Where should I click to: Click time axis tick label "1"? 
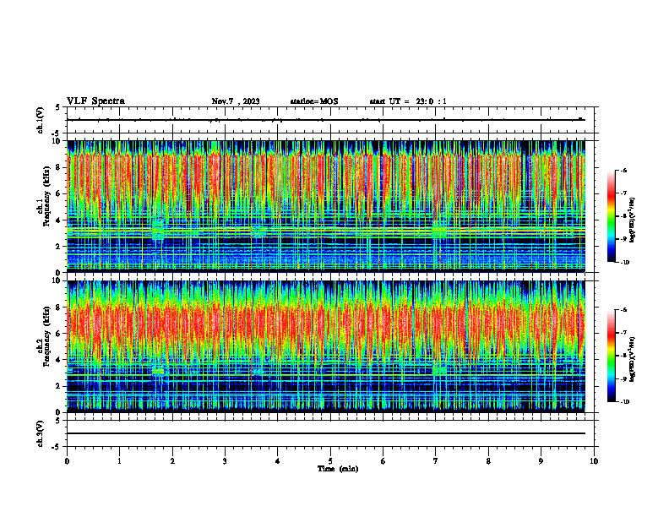tap(119, 461)
